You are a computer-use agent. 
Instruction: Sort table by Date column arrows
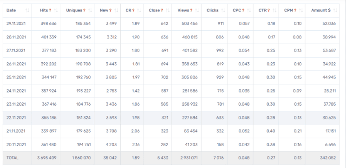click(27, 10)
